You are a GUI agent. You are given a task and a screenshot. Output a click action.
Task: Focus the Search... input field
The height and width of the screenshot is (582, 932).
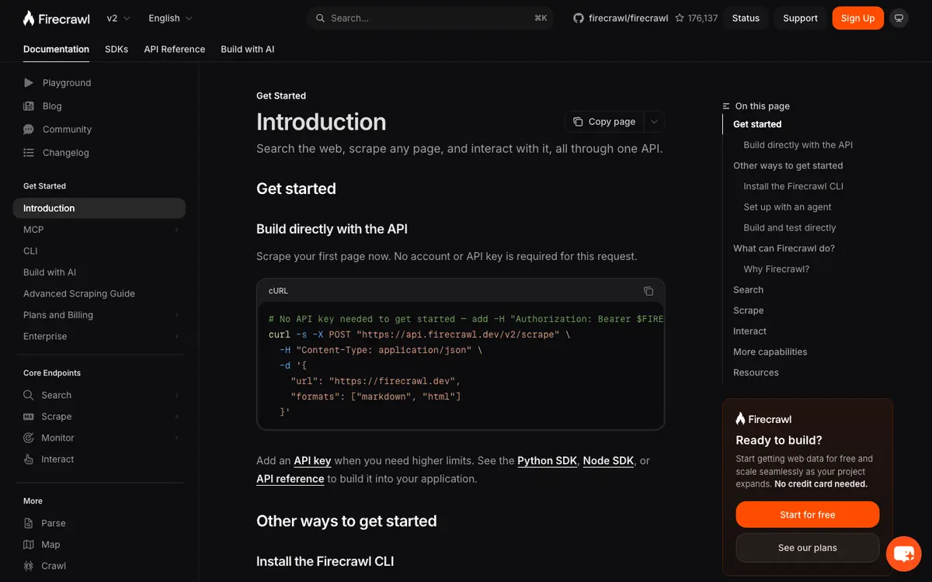pyautogui.click(x=430, y=18)
